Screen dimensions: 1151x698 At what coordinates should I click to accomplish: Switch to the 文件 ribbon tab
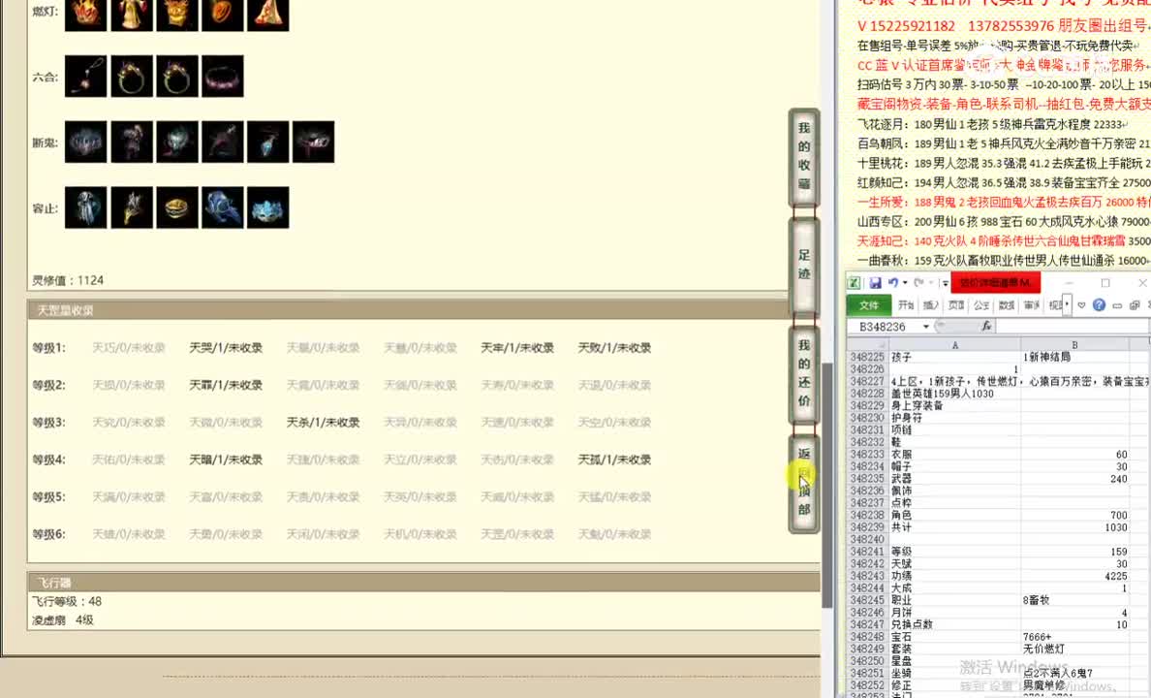click(x=869, y=304)
